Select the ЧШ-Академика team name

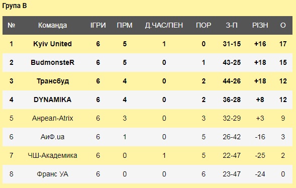(x=52, y=155)
